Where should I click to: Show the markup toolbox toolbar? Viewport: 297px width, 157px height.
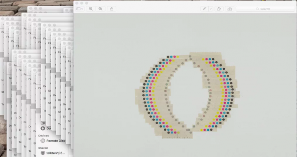click(x=230, y=9)
